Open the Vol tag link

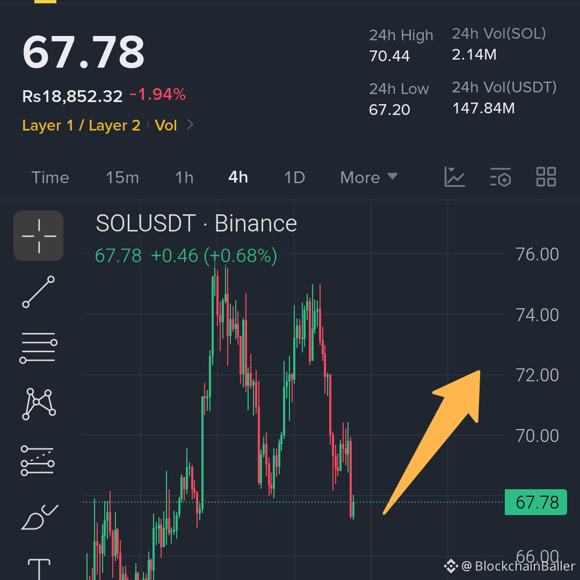point(166,126)
